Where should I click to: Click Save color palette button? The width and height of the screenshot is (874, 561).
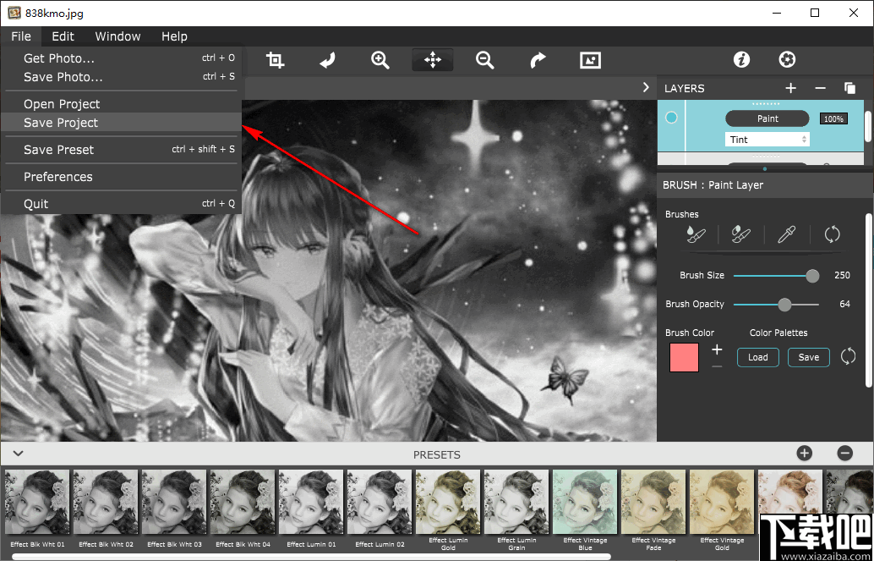(809, 357)
